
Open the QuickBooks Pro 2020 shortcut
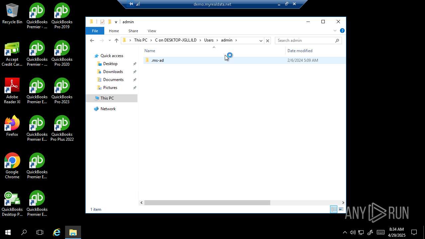click(x=62, y=53)
